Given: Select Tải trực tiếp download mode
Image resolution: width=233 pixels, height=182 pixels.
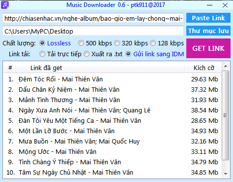Looking at the screenshot, I should pos(60,54).
